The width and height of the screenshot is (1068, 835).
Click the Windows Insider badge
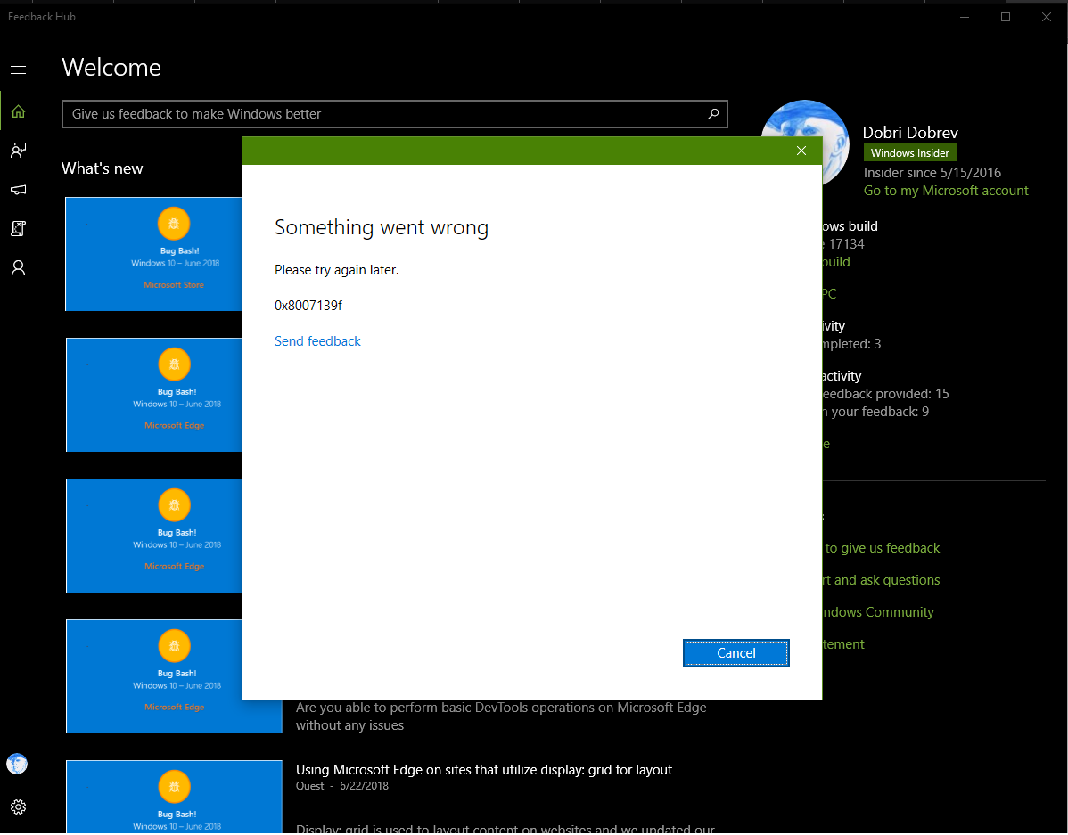tap(909, 153)
